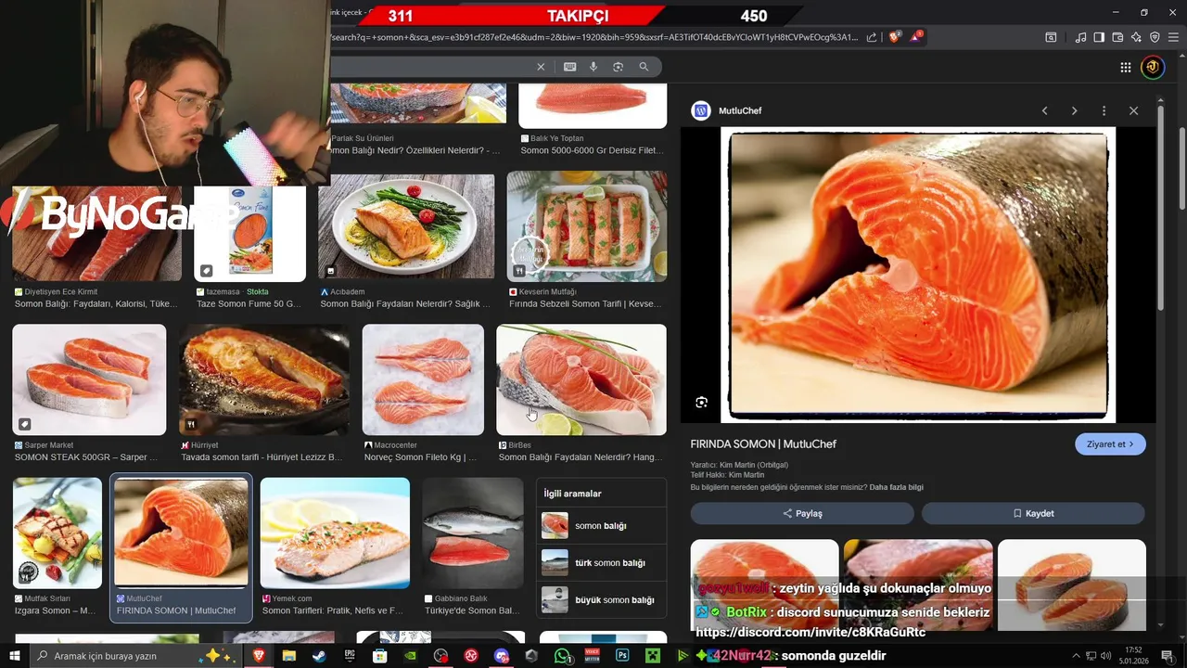Screen dimensions: 1187x668
Task: Open the on-screen keyboard input tool
Action: 569,67
